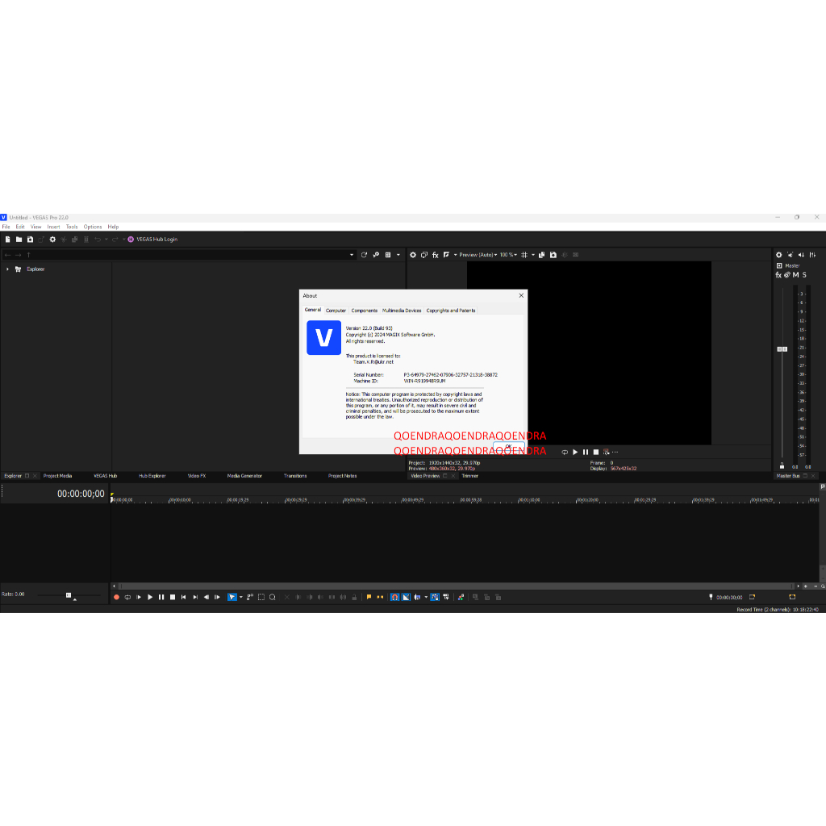Open the Master FX icon in the mixer
The image size is (826, 826).
(x=779, y=275)
